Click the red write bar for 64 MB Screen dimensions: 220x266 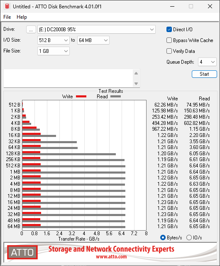[x=32, y=225]
